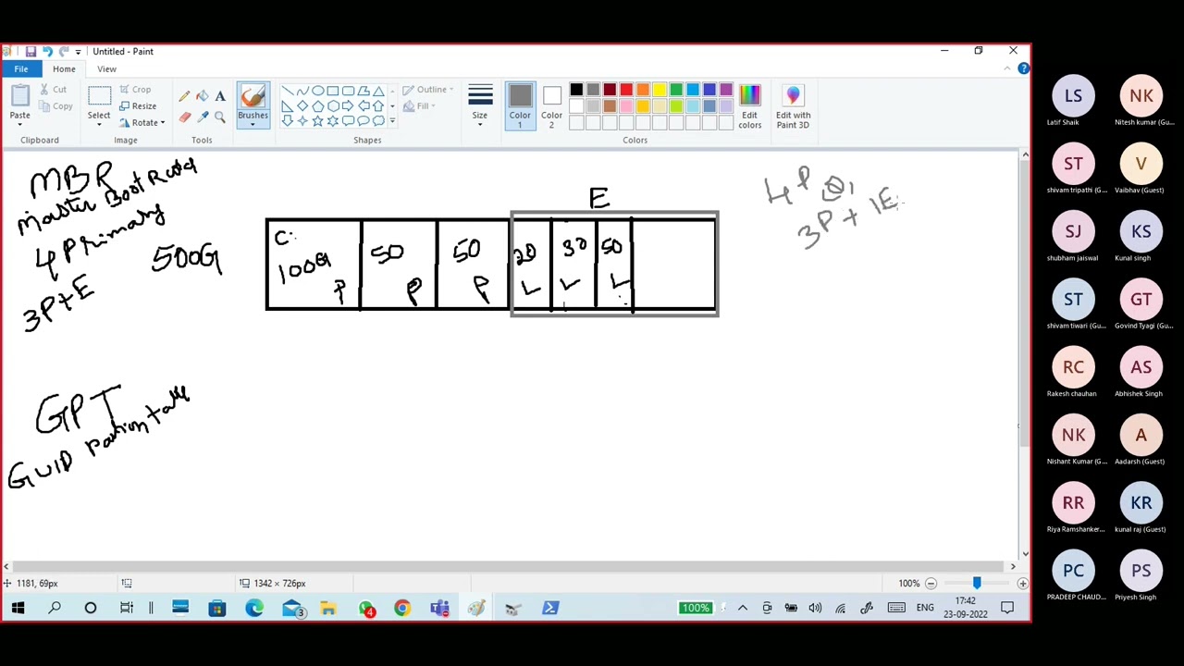Expand the Shapes gallery more arrow
This screenshot has height=666, width=1184.
click(392, 121)
